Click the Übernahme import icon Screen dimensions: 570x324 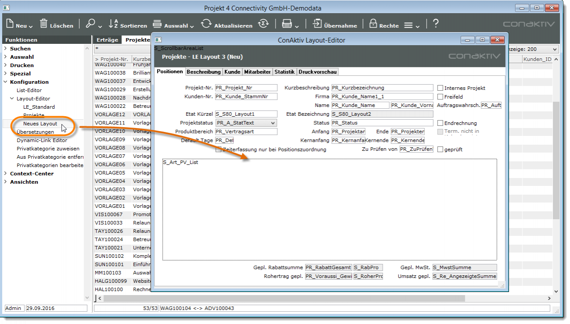click(317, 24)
